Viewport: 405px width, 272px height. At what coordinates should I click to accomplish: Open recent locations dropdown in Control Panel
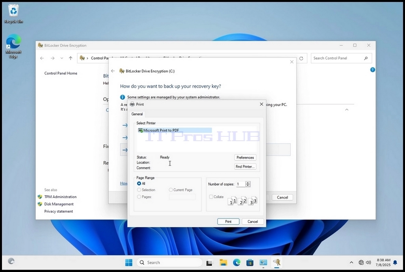(62, 58)
